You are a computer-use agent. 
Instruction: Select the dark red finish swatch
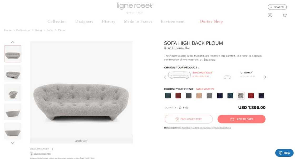click(x=178, y=96)
